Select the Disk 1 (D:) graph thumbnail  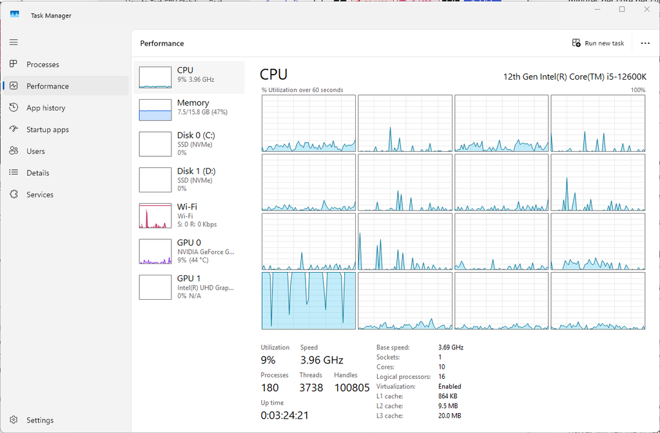tap(155, 180)
